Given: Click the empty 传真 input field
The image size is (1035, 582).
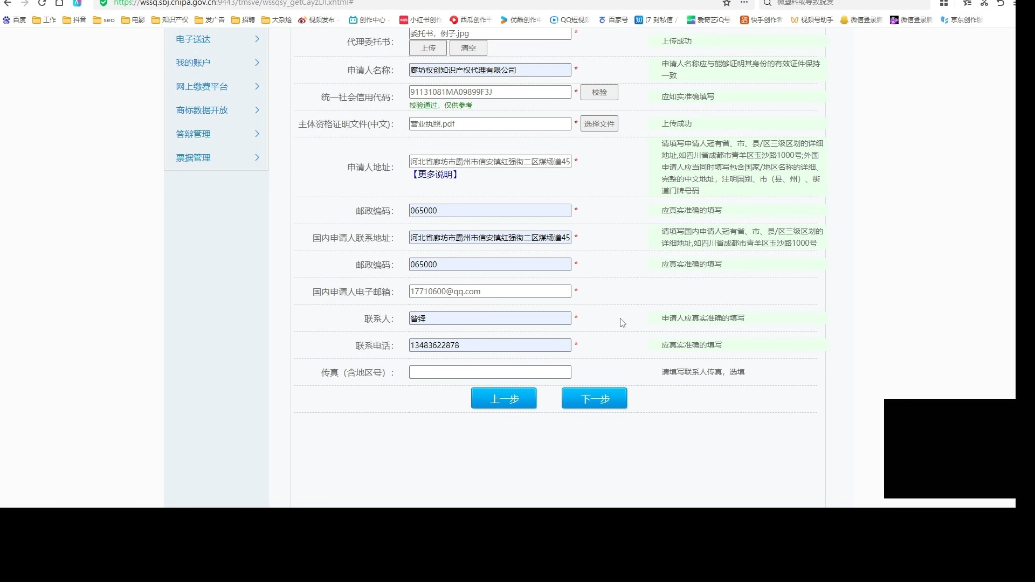Looking at the screenshot, I should tap(490, 372).
